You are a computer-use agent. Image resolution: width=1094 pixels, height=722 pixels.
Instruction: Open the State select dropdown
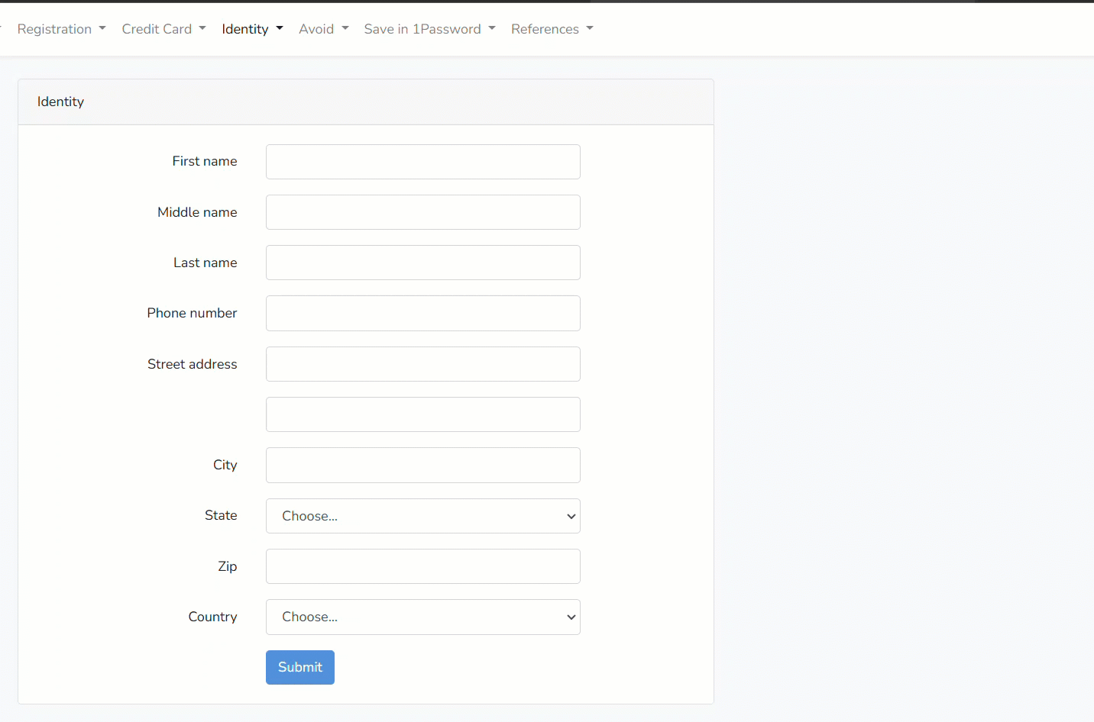click(422, 516)
